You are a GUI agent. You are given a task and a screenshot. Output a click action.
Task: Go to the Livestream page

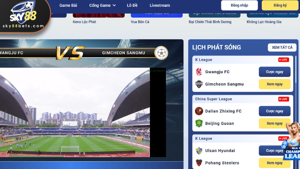(x=160, y=5)
